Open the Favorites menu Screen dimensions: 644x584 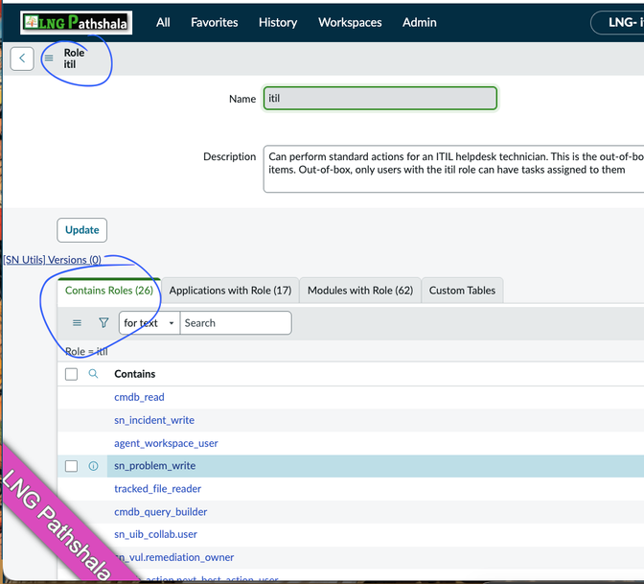215,23
